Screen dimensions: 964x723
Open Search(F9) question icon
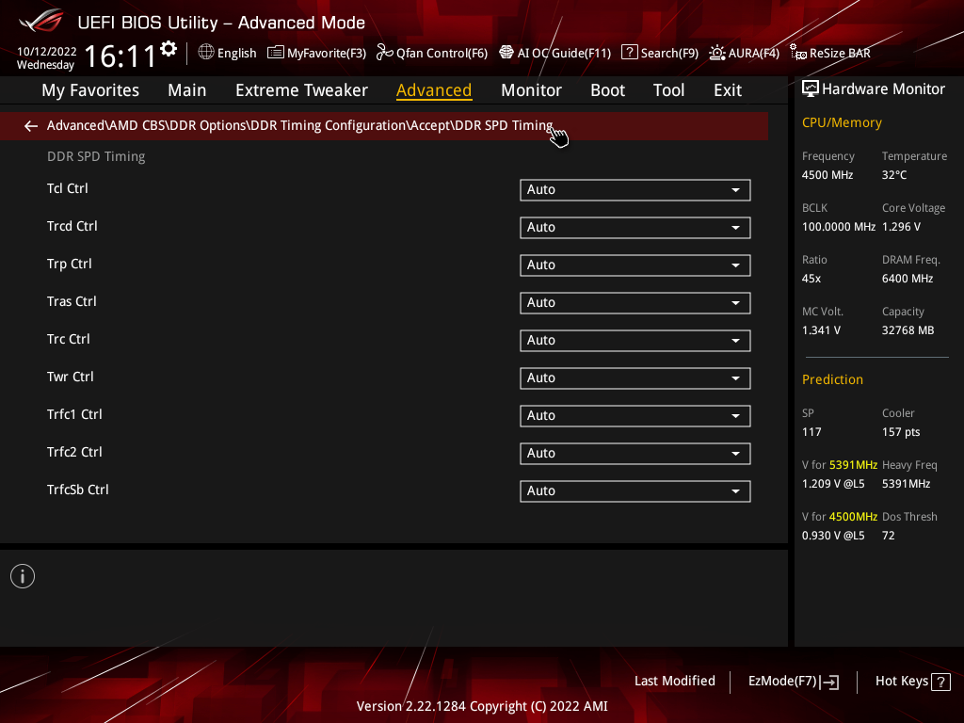tap(629, 53)
